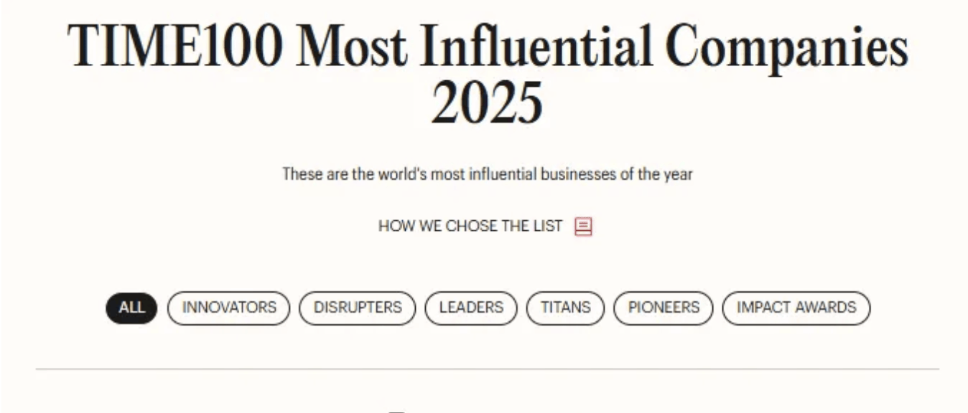The height and width of the screenshot is (413, 968).
Task: Switch to the LEADERS category
Action: point(471,308)
